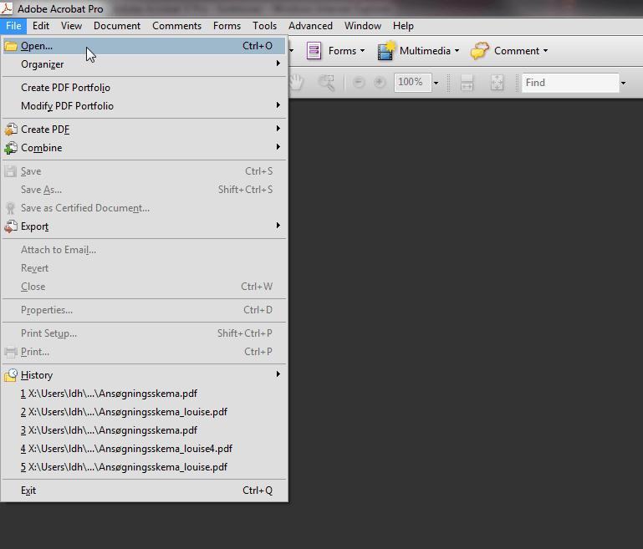Click the Multimedia filmstrip icon
This screenshot has height=549, width=643.
[x=385, y=51]
